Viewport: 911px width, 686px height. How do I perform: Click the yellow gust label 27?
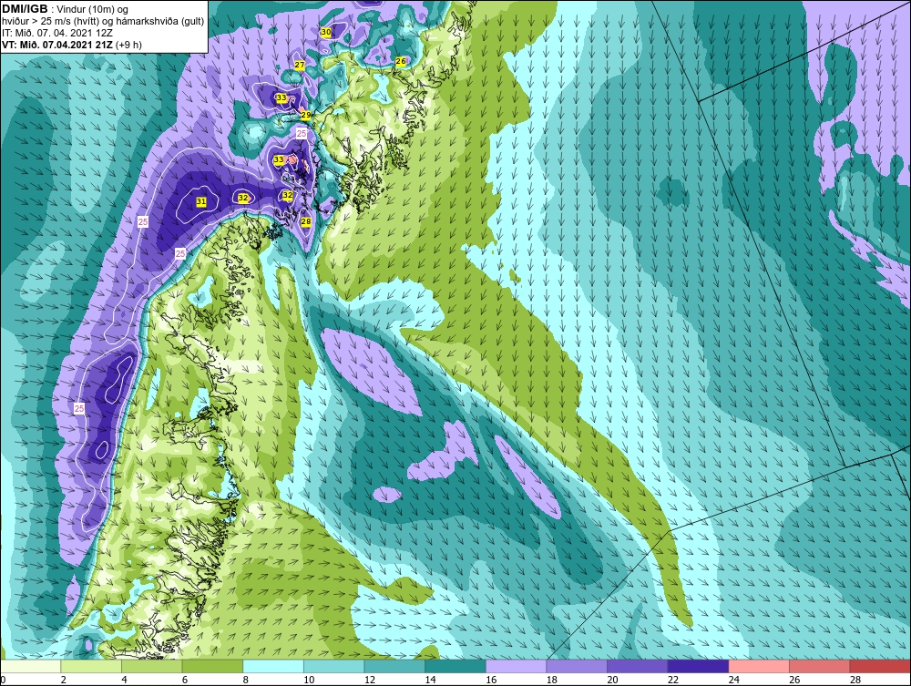[x=300, y=65]
